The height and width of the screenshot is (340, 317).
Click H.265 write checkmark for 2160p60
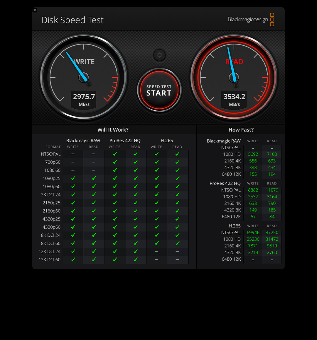coord(156,211)
